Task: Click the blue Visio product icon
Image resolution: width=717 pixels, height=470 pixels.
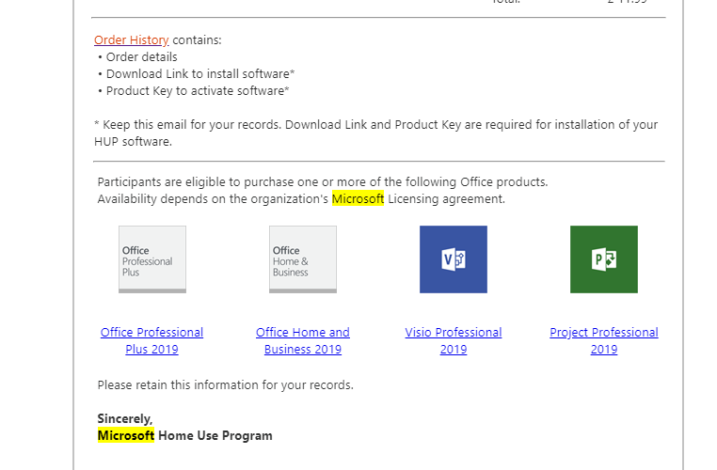Action: [454, 259]
